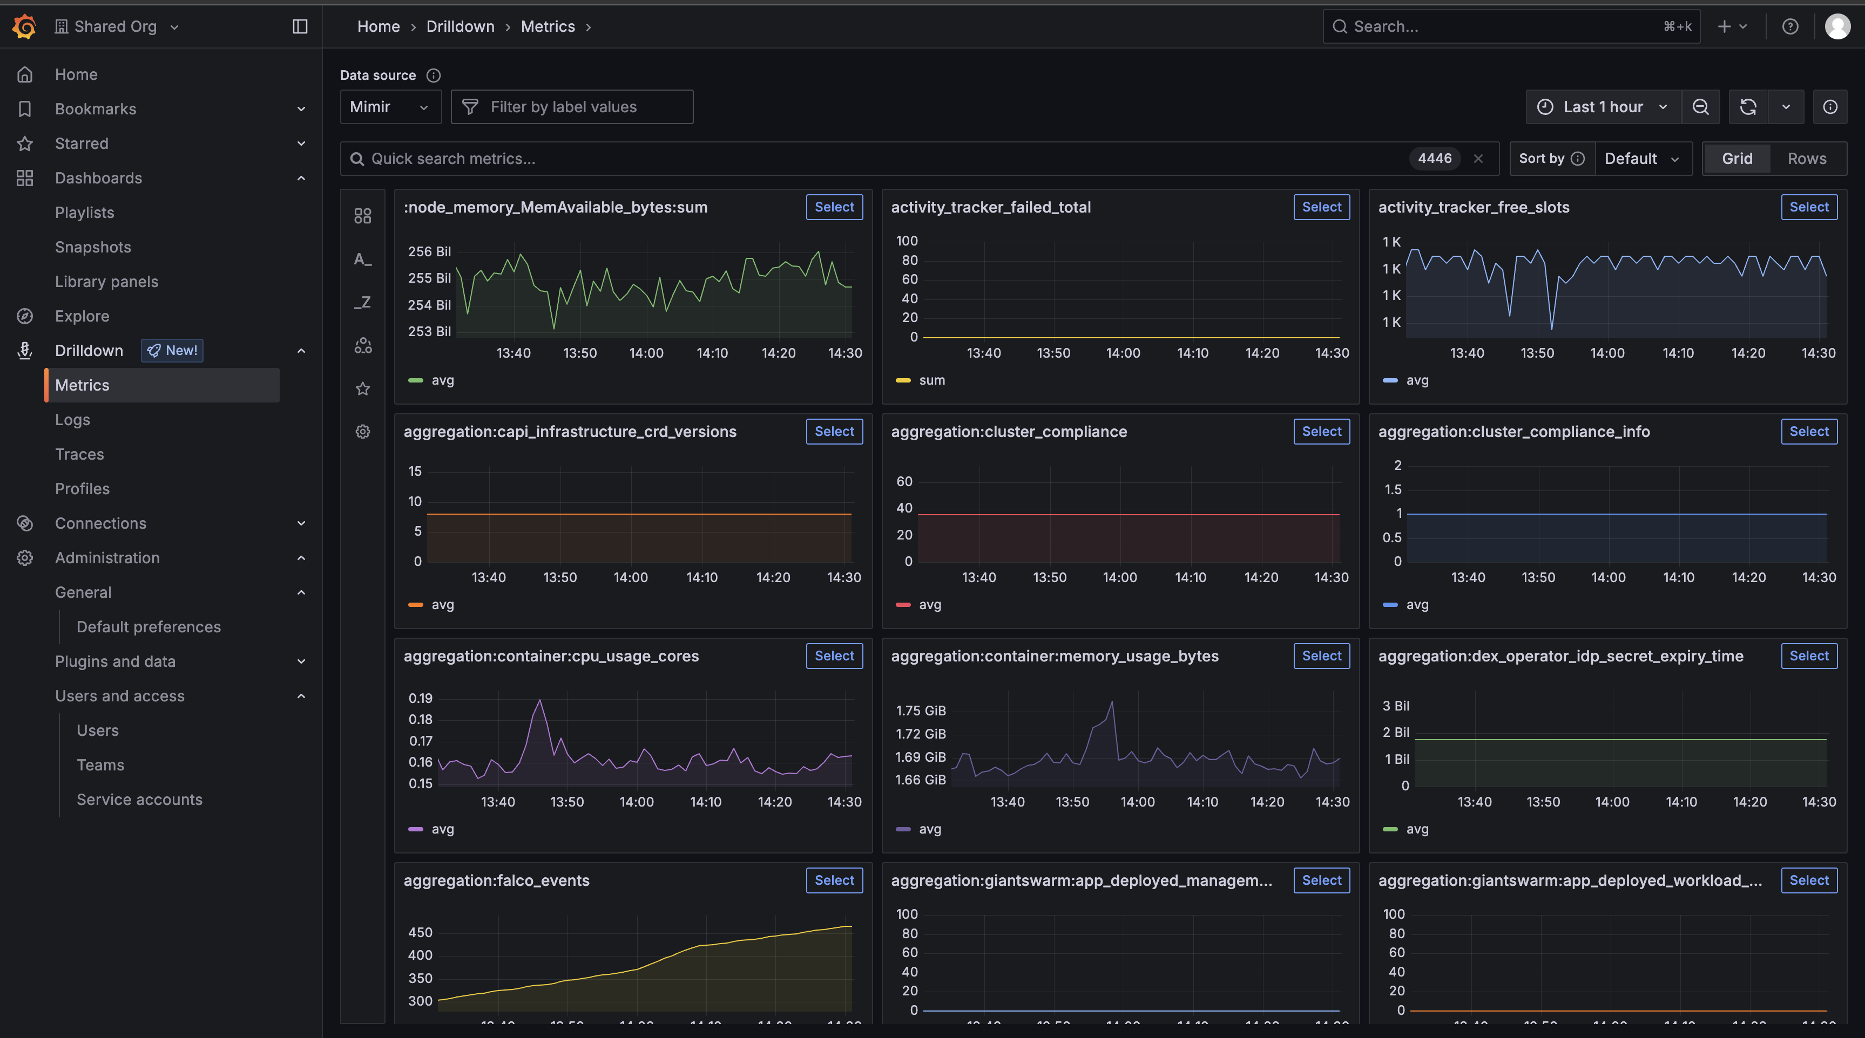Click the group-by icon in side strip
1865x1038 pixels.
[x=363, y=346]
